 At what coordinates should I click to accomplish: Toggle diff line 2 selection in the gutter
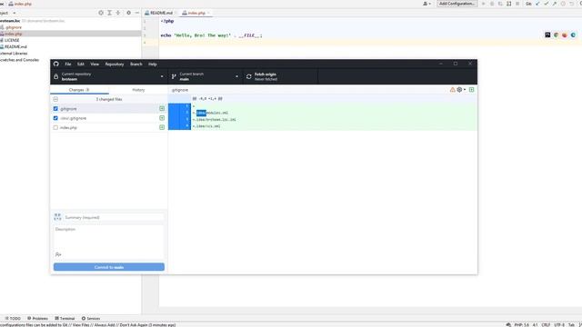pos(179,113)
